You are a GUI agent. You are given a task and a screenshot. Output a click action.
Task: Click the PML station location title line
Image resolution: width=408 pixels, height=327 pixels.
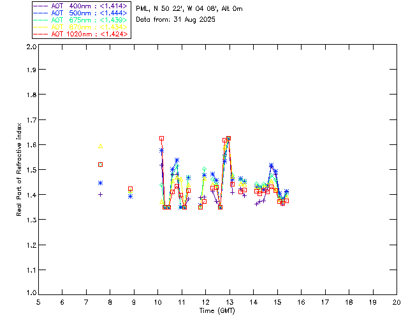coord(189,9)
